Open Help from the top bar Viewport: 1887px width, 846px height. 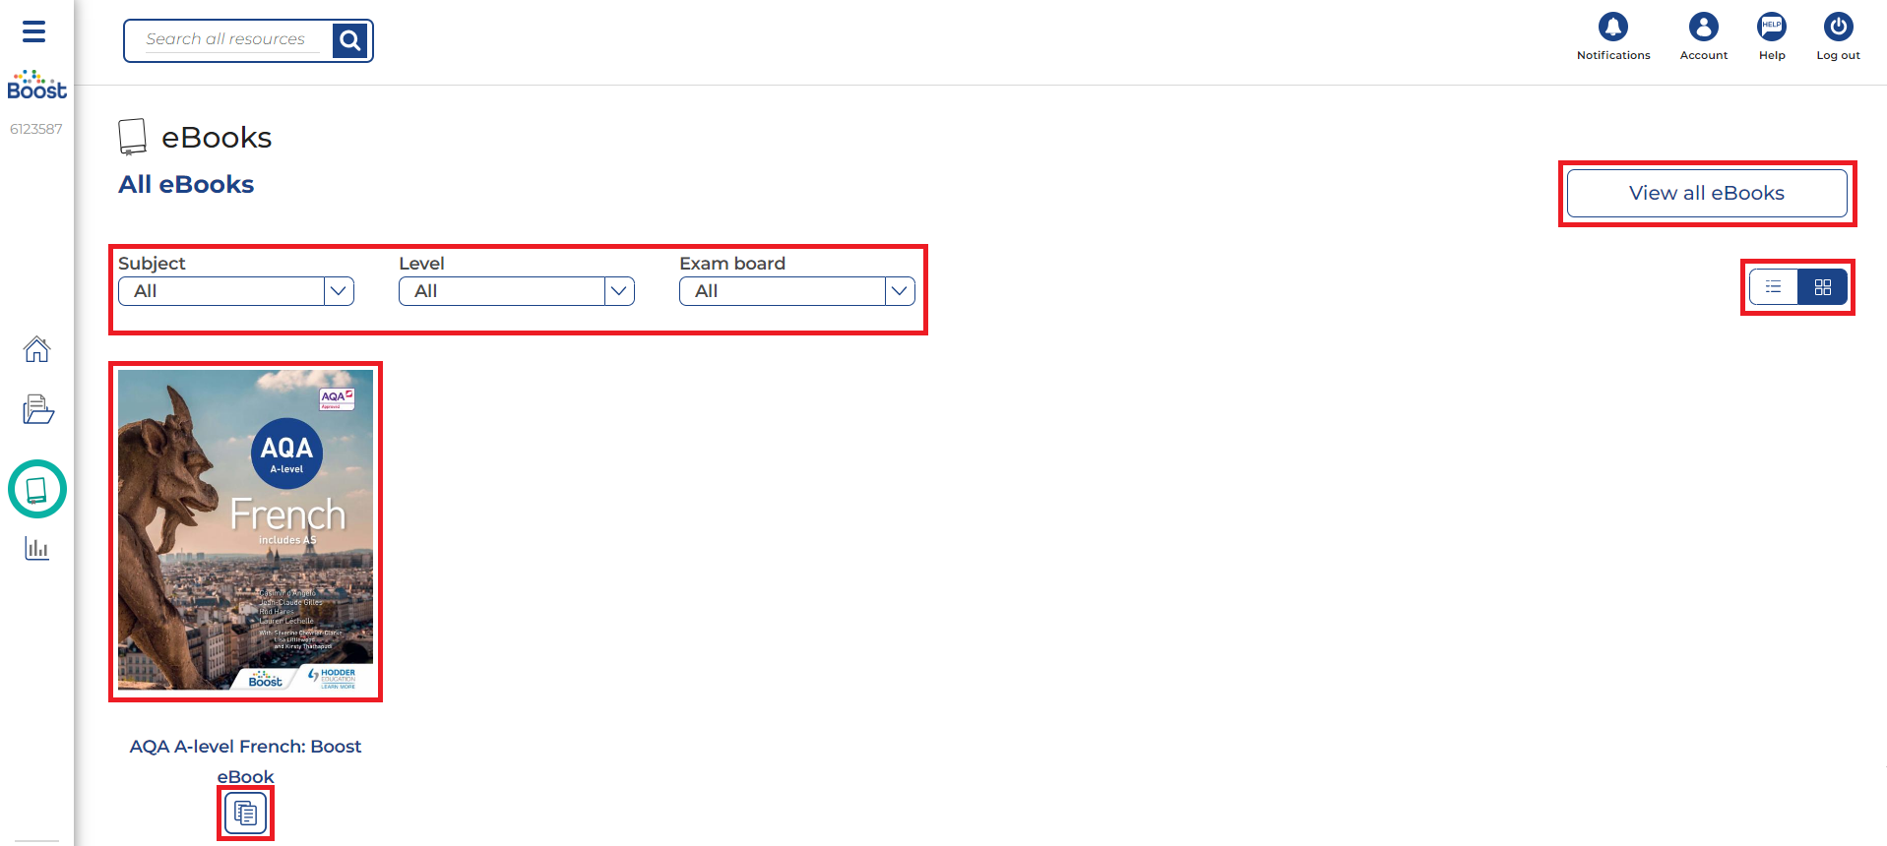pyautogui.click(x=1771, y=28)
